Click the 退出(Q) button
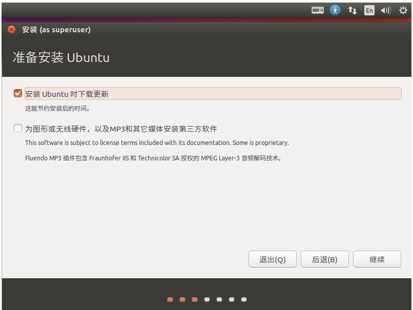The image size is (413, 310). (x=273, y=259)
